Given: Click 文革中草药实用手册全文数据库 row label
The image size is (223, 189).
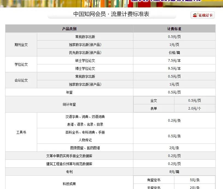Looking at the screenshot, I should click(69, 156).
